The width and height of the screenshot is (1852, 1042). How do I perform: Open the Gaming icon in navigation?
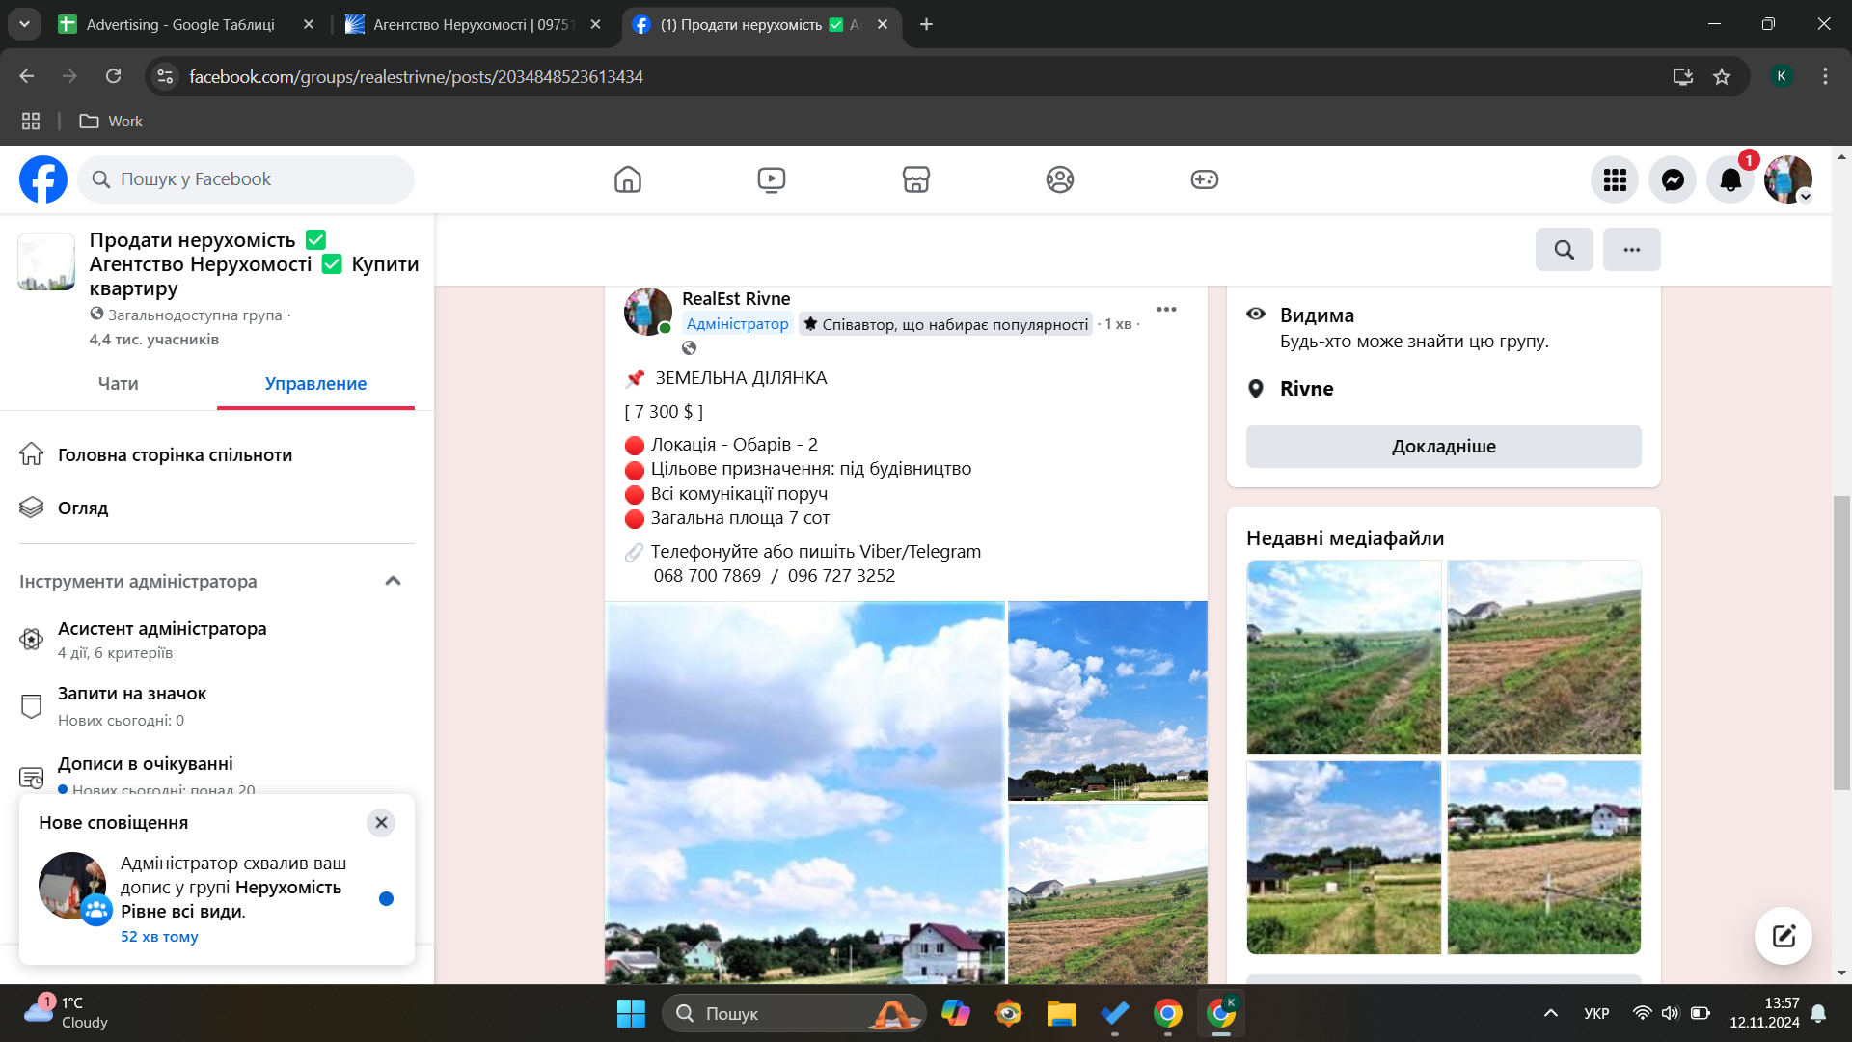pyautogui.click(x=1204, y=179)
